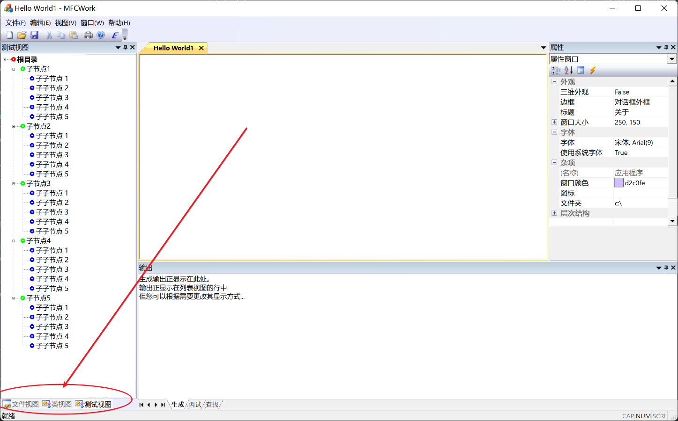Toggle the pin on the 输出 panel
Viewport: 678px width, 421px height.
coord(666,268)
